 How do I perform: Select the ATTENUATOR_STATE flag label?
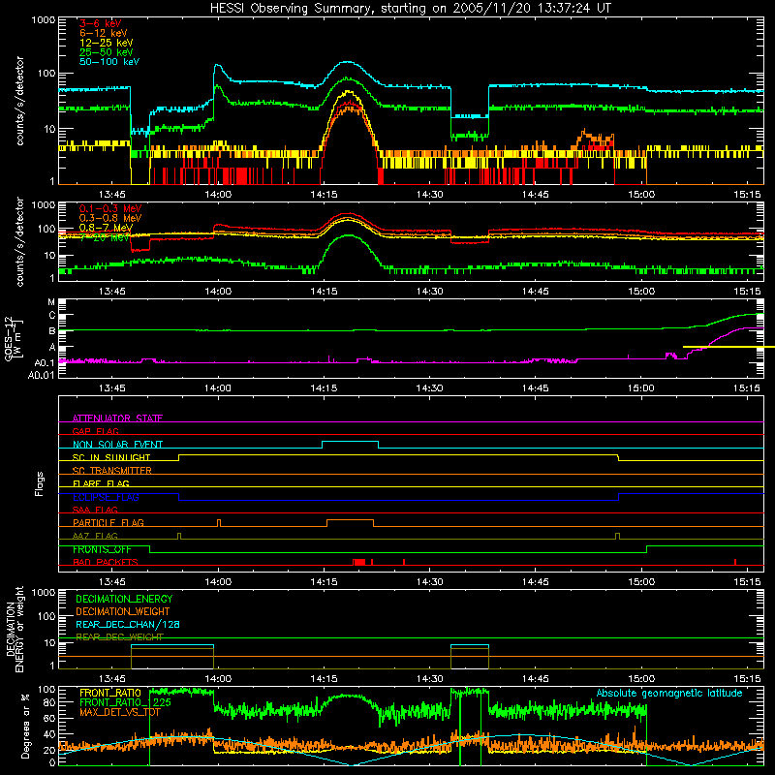click(117, 418)
